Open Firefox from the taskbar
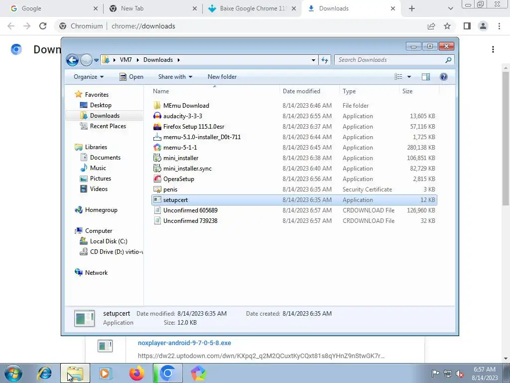The height and width of the screenshot is (383, 510). [x=136, y=373]
